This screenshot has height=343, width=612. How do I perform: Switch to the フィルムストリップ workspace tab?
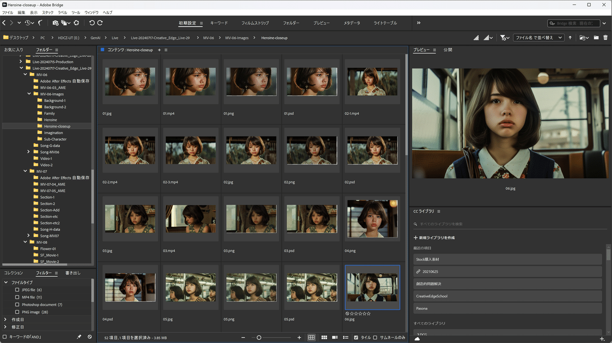(255, 23)
